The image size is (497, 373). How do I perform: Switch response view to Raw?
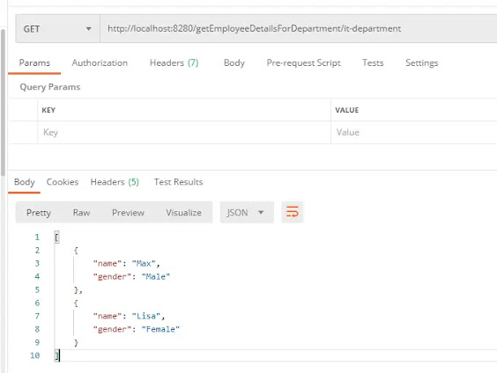click(x=81, y=212)
